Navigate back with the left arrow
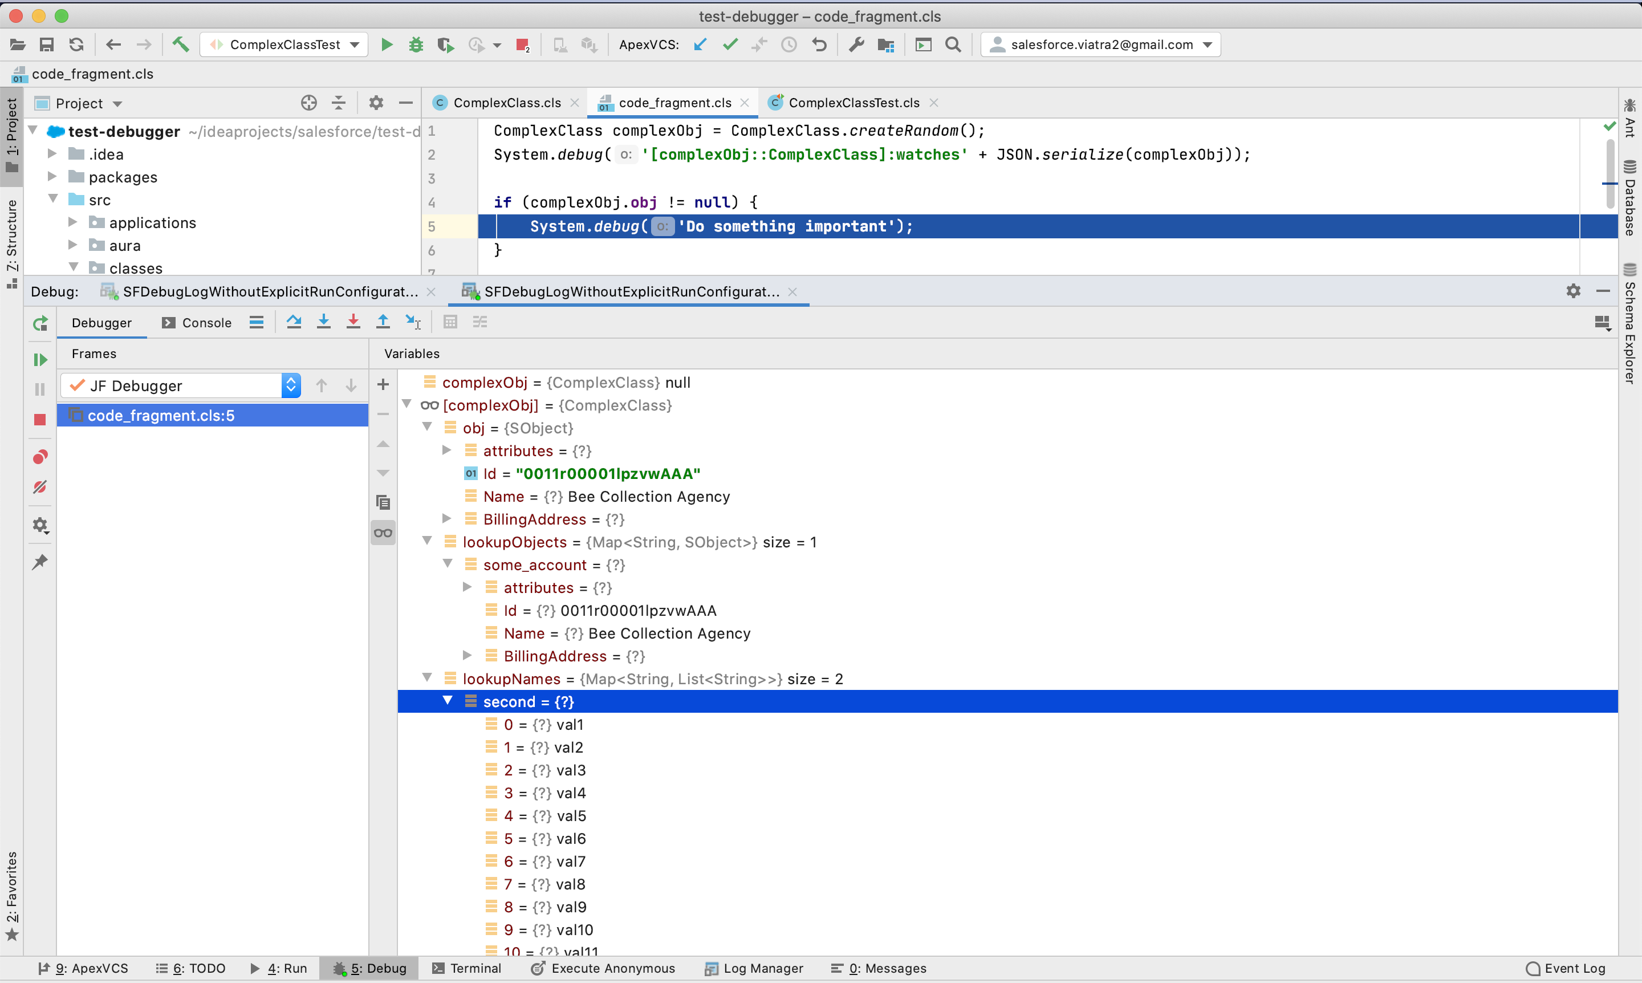Image resolution: width=1642 pixels, height=983 pixels. [x=113, y=44]
